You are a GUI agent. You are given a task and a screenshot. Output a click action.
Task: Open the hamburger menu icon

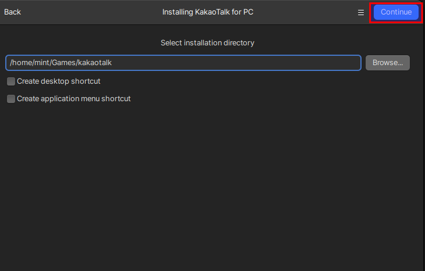pos(361,12)
